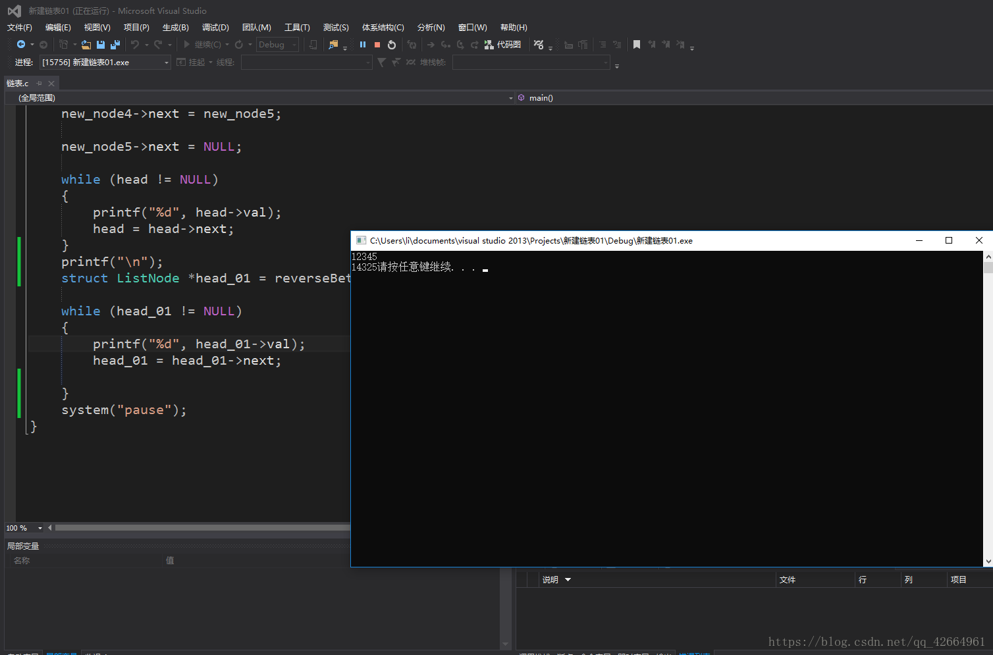The width and height of the screenshot is (993, 655).
Task: Click the Step Out icon
Action: pyautogui.click(x=474, y=44)
